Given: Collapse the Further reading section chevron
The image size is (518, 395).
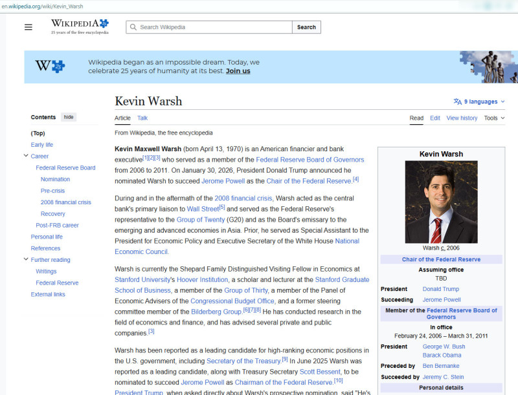Looking at the screenshot, I should click(x=26, y=259).
